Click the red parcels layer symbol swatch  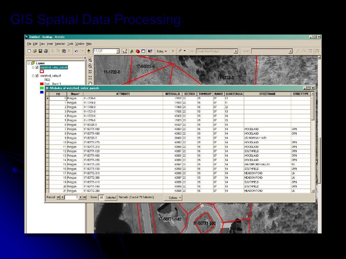[42, 71]
